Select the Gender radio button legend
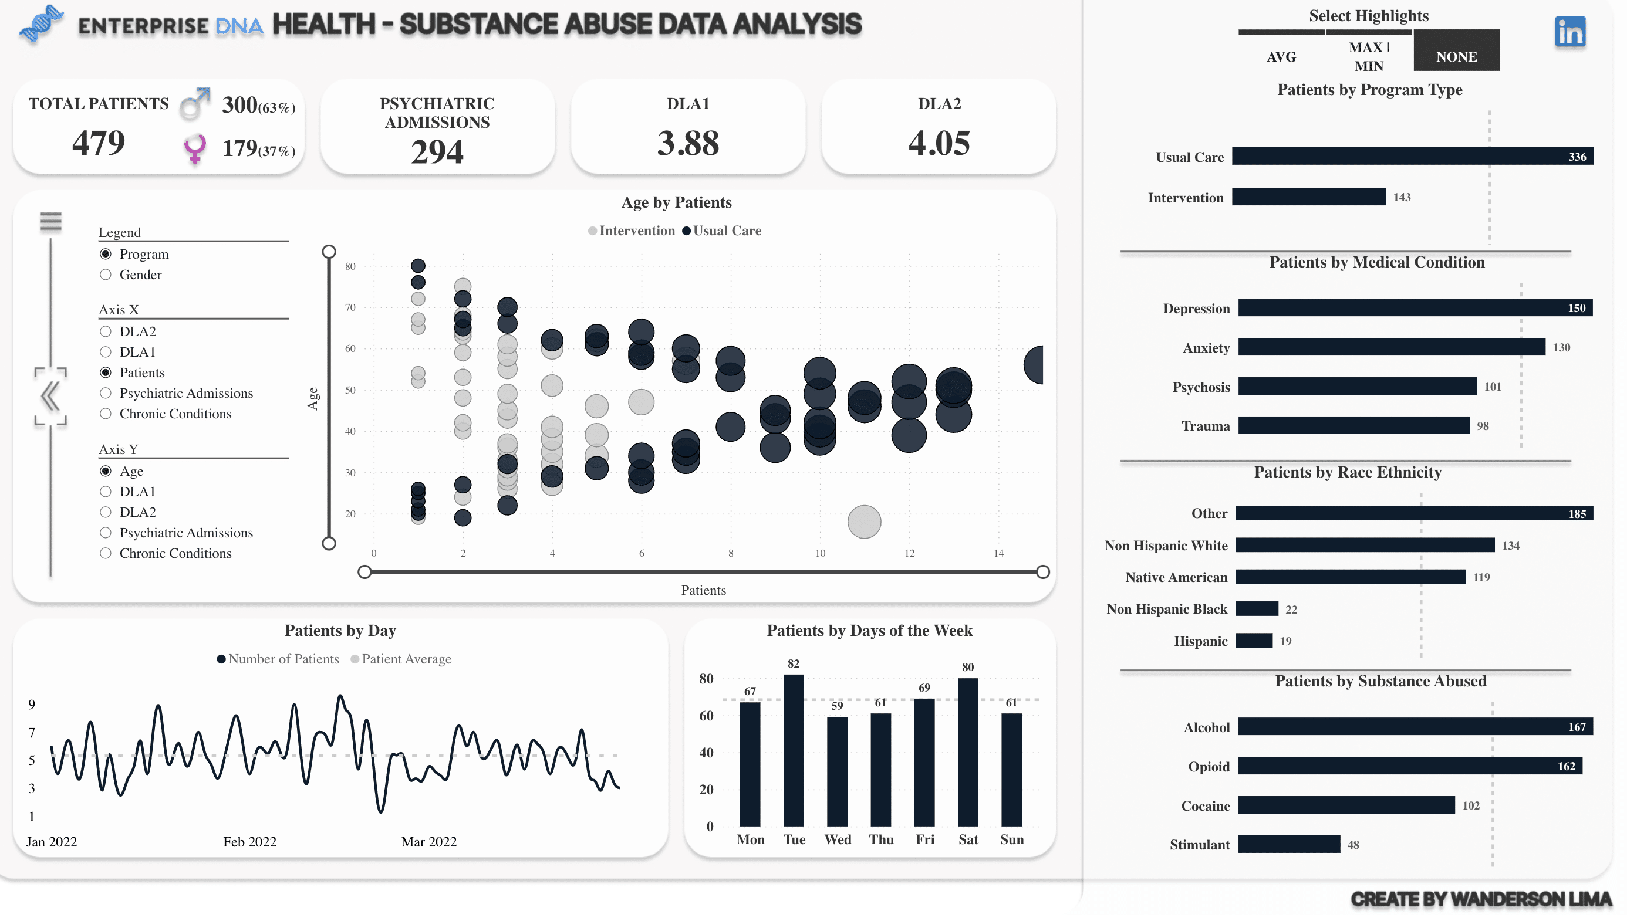Screen dimensions: 1627x921 [x=105, y=273]
